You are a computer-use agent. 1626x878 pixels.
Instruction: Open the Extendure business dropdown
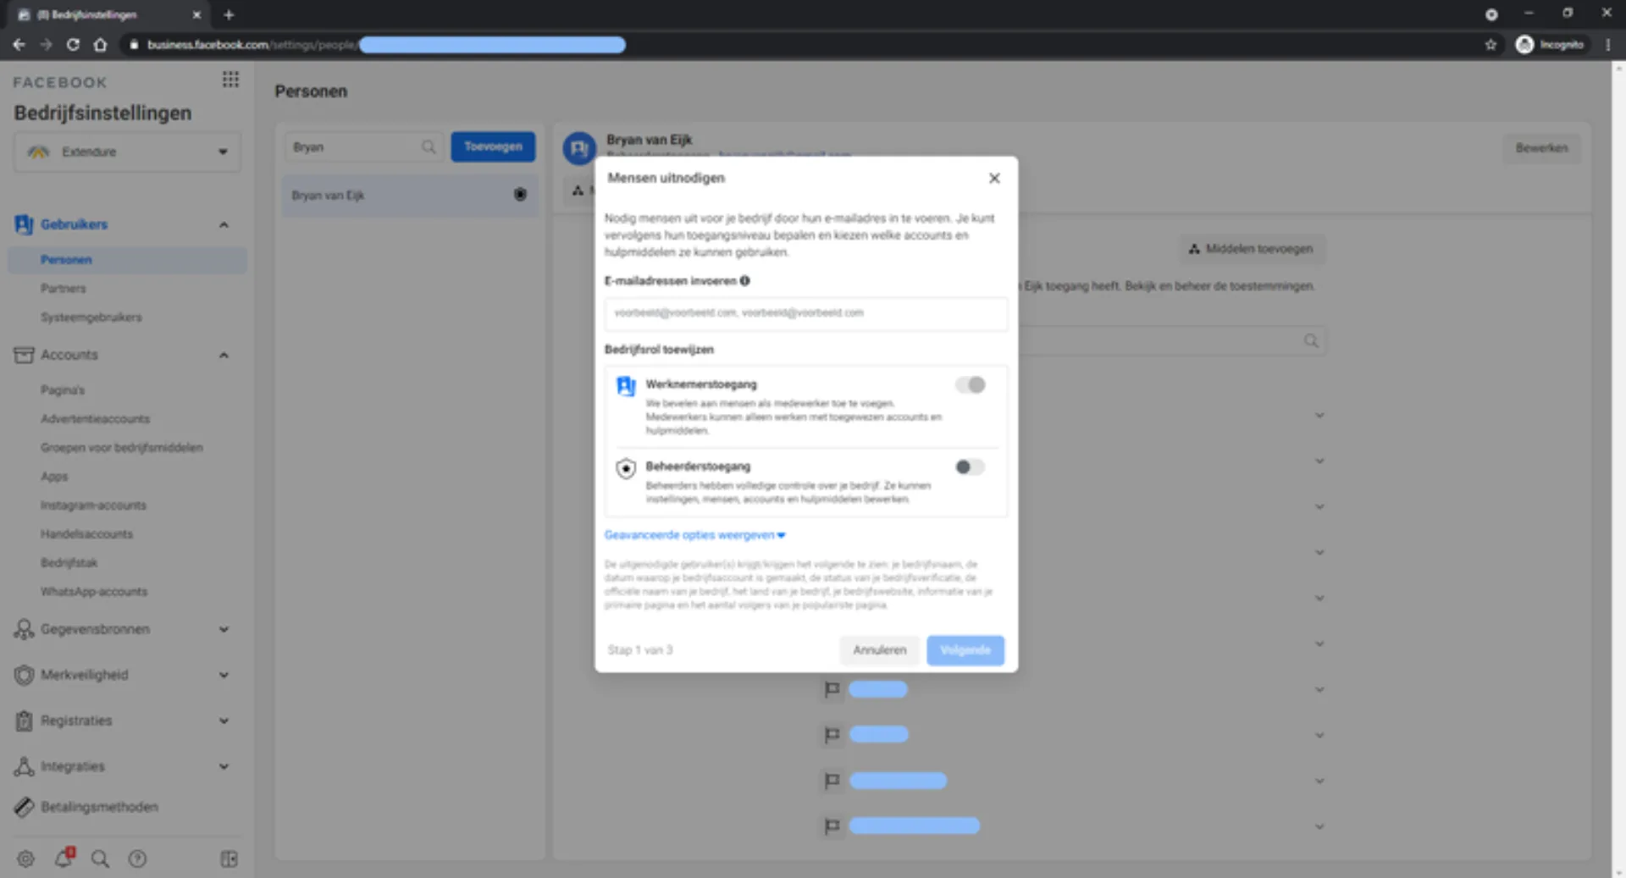(128, 152)
